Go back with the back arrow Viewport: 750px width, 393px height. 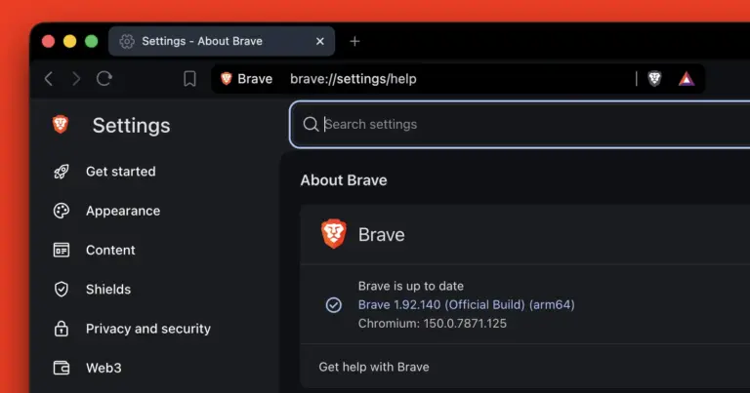pyautogui.click(x=49, y=78)
